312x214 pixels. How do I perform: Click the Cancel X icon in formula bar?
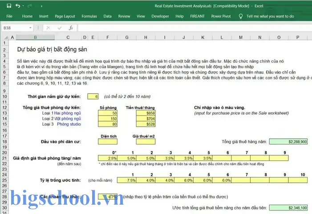[x=48, y=28]
